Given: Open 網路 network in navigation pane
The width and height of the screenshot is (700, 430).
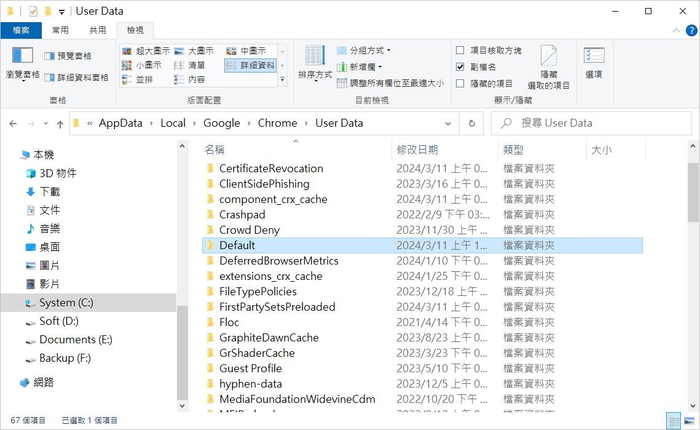Looking at the screenshot, I should tap(37, 382).
